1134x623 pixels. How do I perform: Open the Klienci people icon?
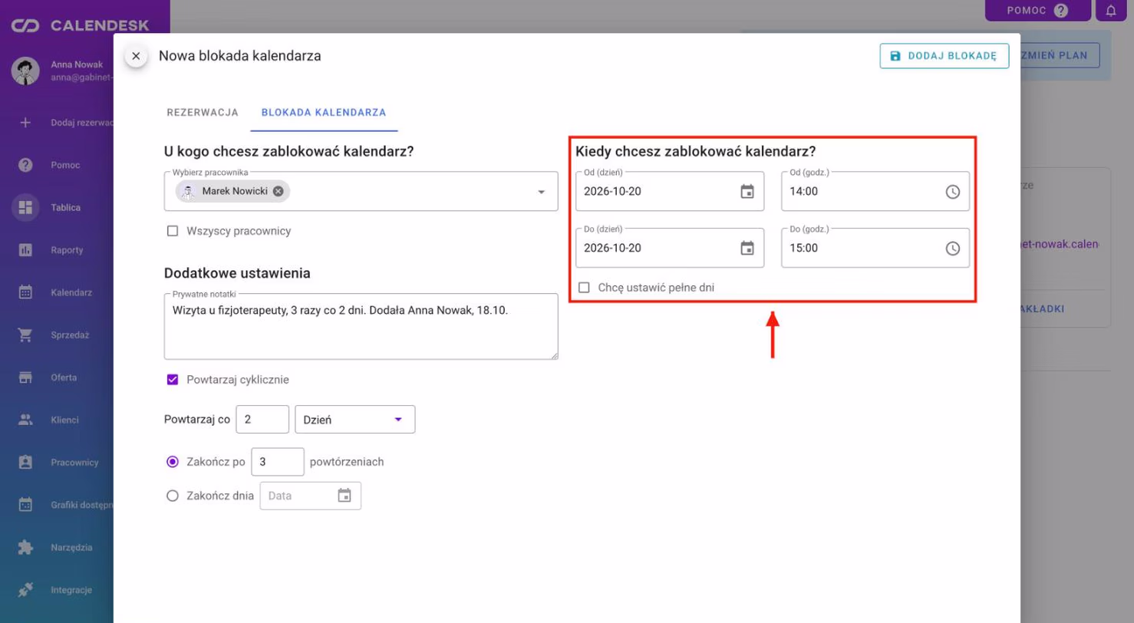[x=25, y=420]
